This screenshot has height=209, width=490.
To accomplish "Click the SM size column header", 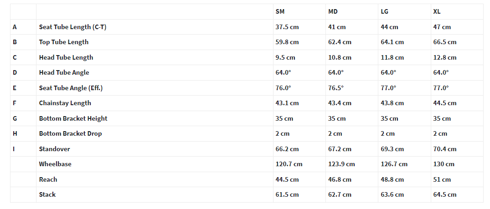I will tap(280, 11).
